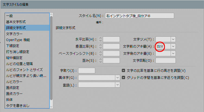The width and height of the screenshot is (204, 112).
Task: Select ルビのフォントとサイズ in the list
Action: click(x=27, y=70)
